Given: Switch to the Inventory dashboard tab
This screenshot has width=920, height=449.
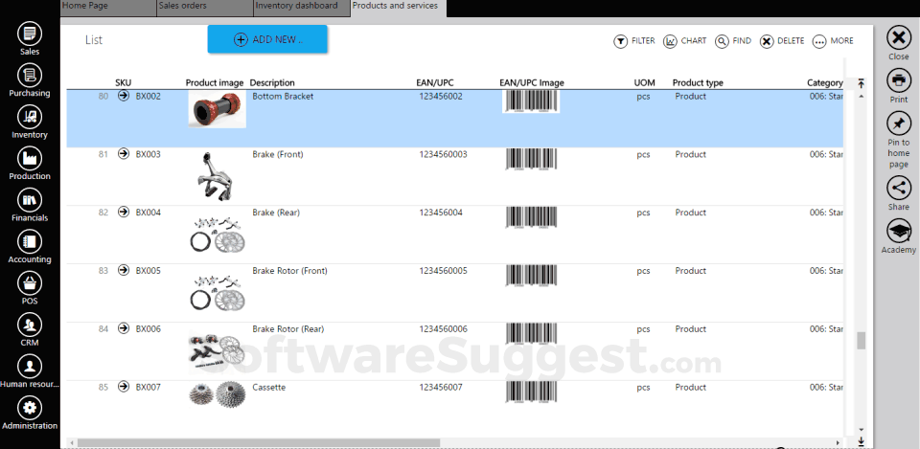Looking at the screenshot, I should pyautogui.click(x=302, y=8).
